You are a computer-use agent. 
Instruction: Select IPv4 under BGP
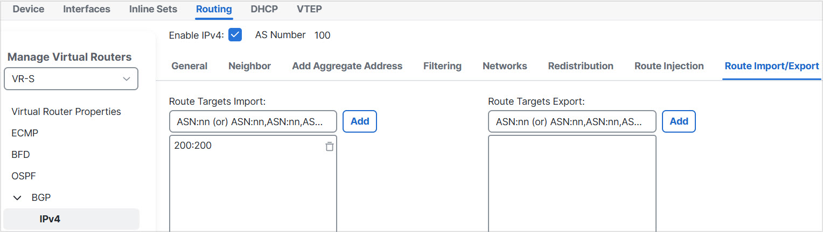(50, 219)
